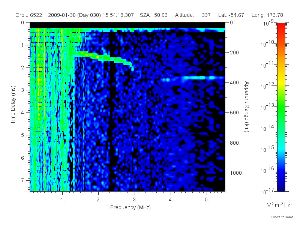
Task: Click the red top of the color bar
Action: pyautogui.click(x=281, y=26)
